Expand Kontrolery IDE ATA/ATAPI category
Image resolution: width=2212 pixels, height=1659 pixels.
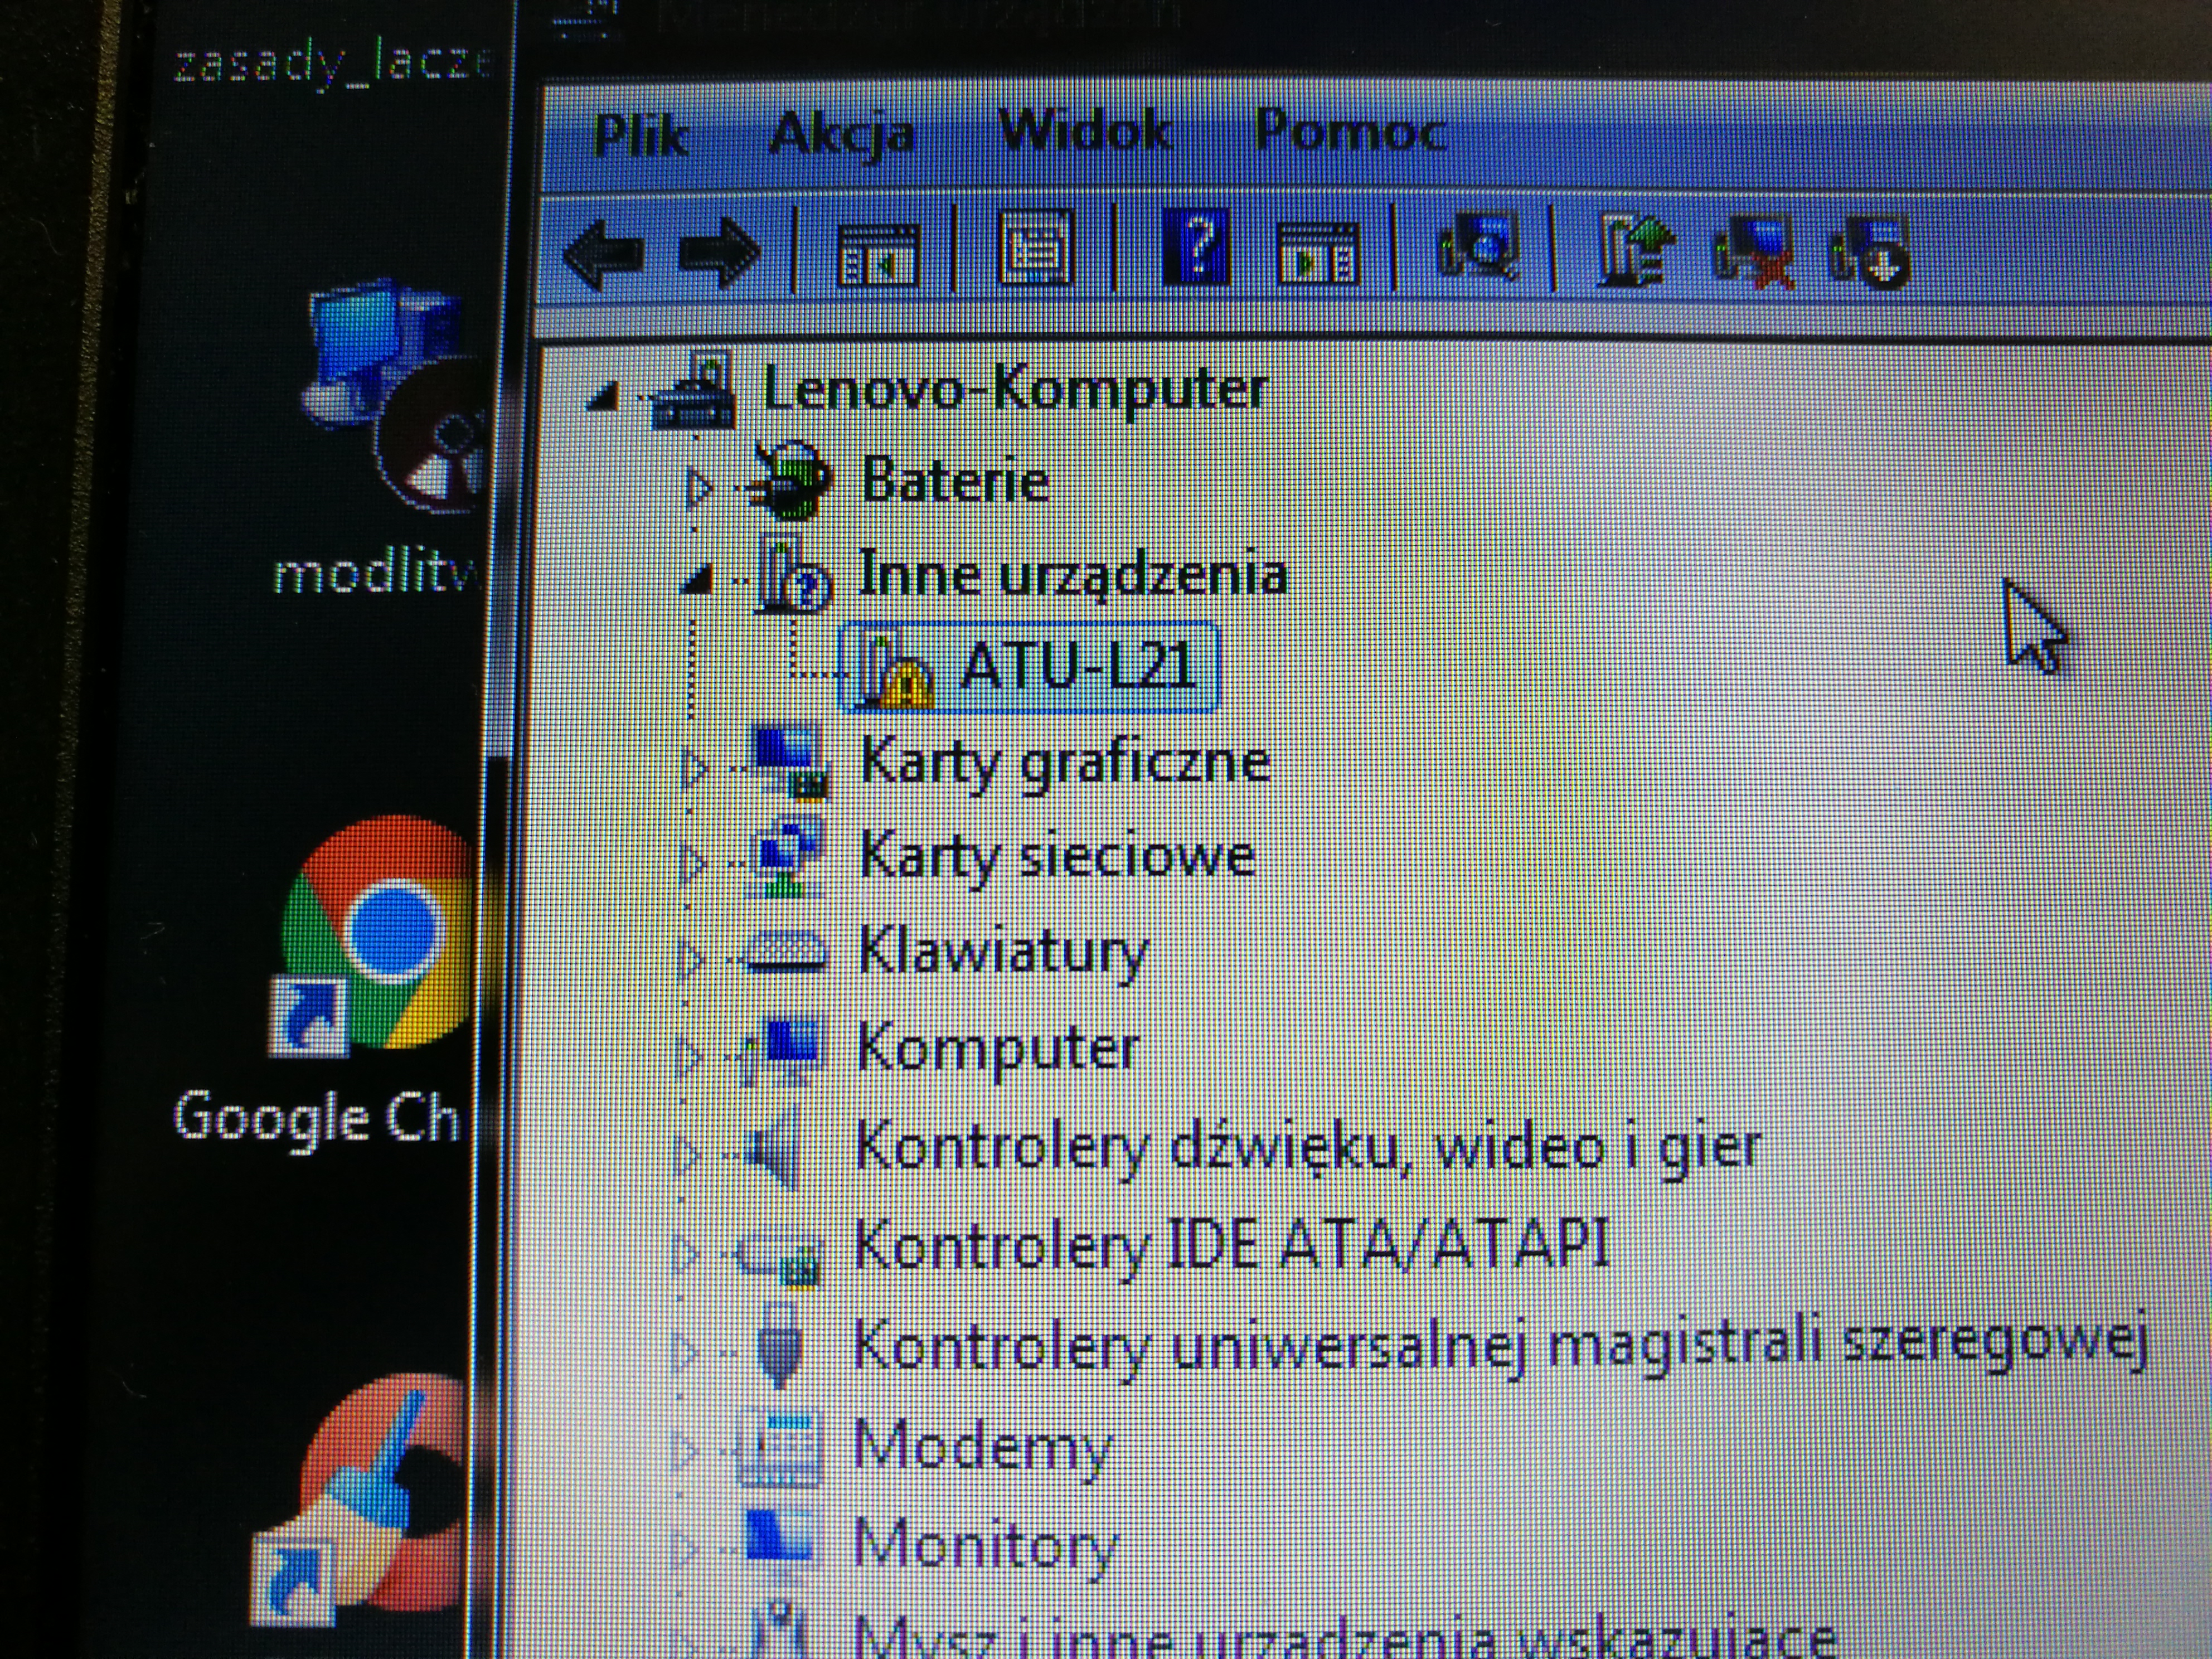[685, 1253]
